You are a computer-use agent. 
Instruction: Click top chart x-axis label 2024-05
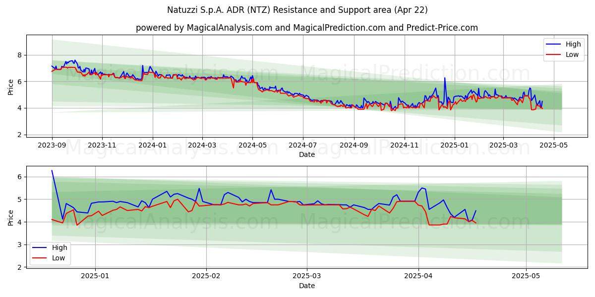[x=252, y=146]
